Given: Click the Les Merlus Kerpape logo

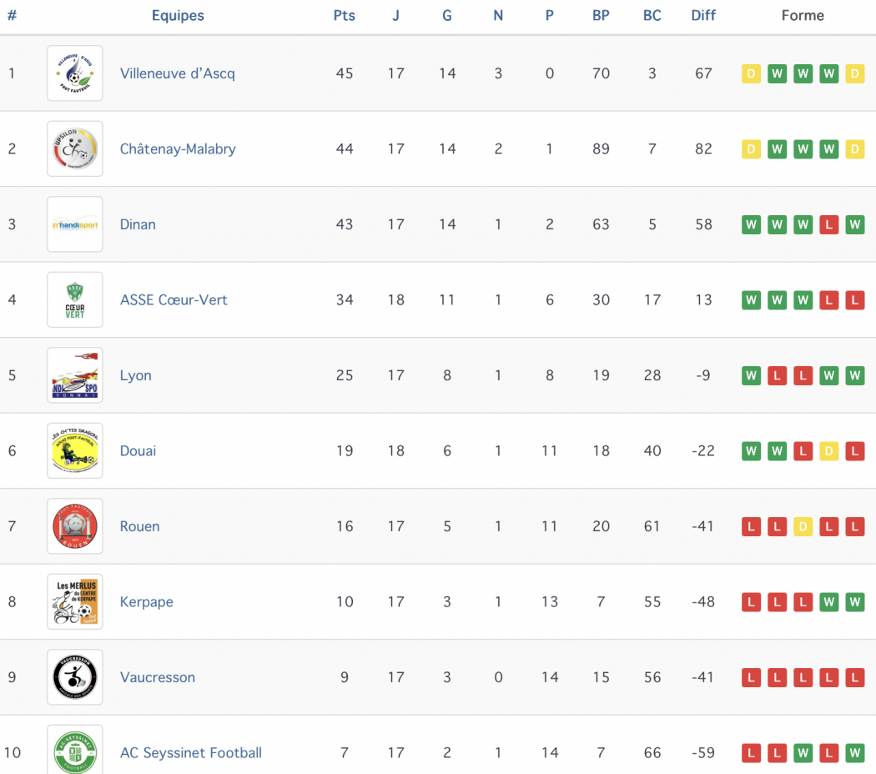Looking at the screenshot, I should pos(75,601).
